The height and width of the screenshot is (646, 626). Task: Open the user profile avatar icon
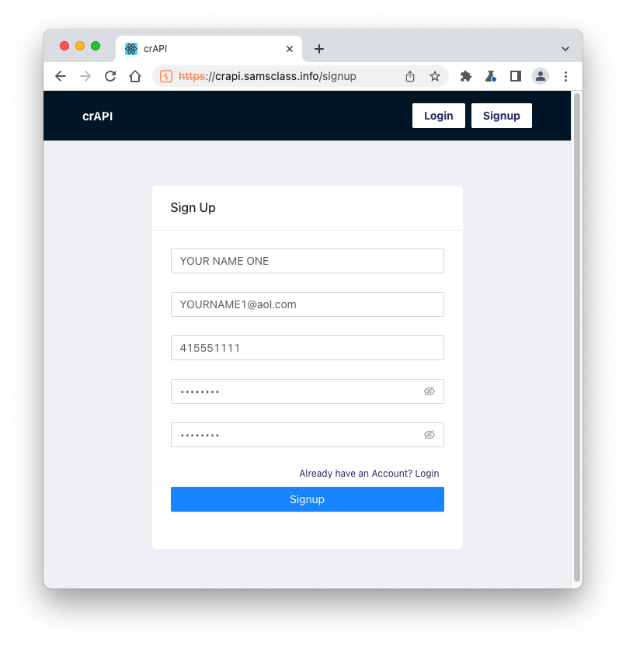point(541,76)
